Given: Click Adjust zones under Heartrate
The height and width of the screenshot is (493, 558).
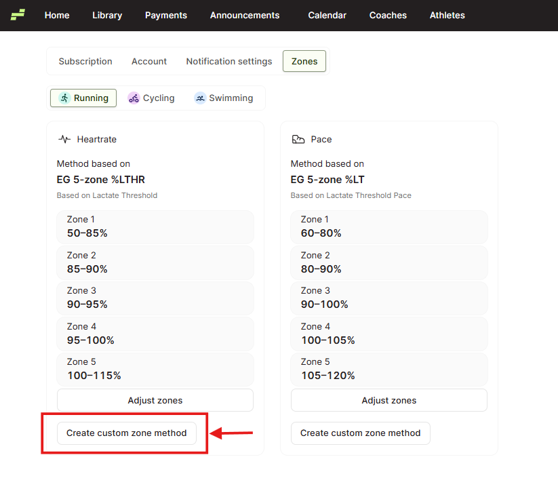Looking at the screenshot, I should (155, 400).
